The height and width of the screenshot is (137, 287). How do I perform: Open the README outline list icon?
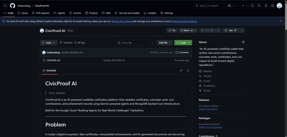(x=188, y=70)
